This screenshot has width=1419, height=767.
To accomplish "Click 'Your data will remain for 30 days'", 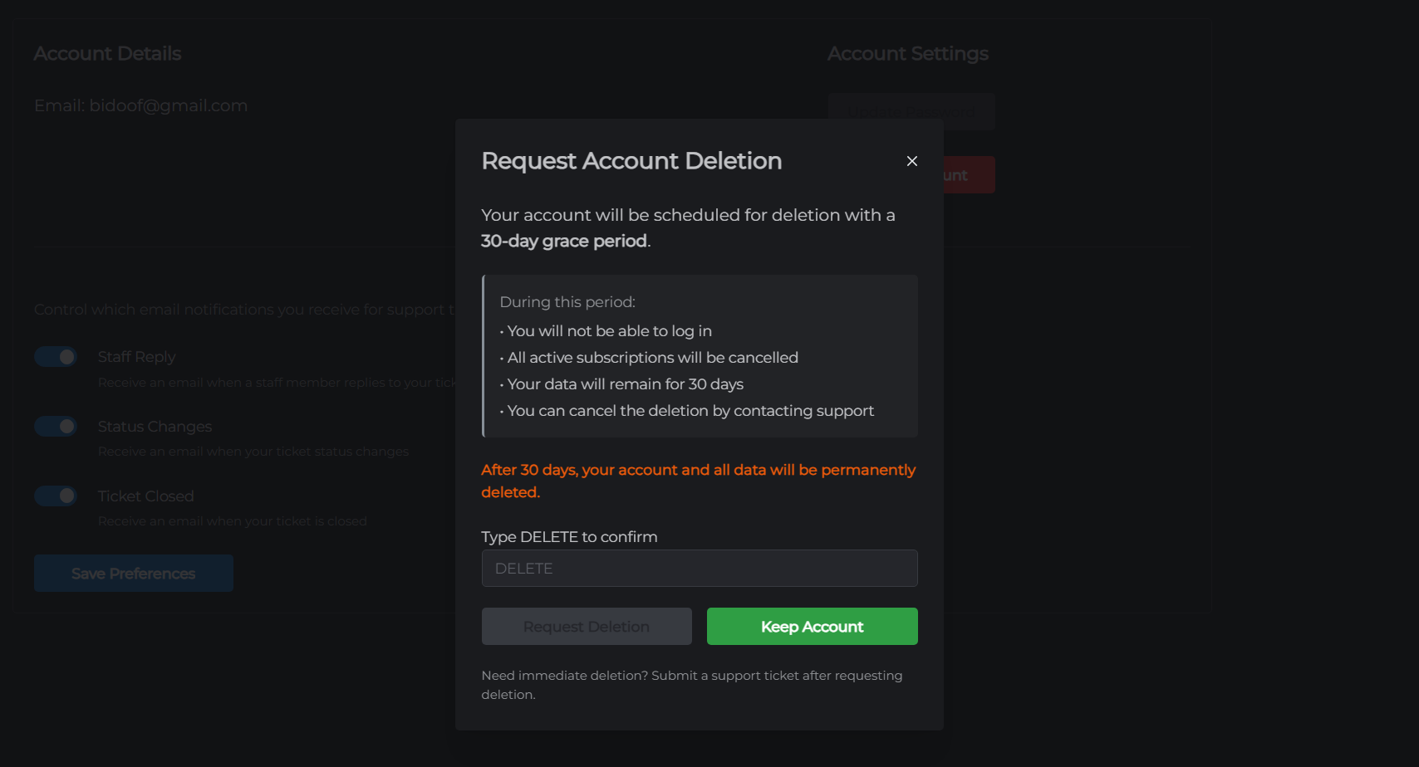I will (626, 384).
